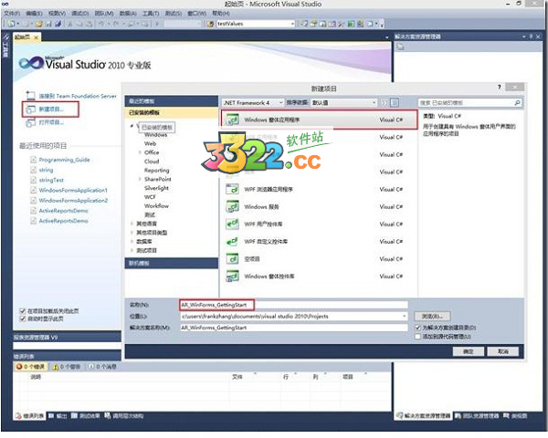
Task: Enable 添加到源代码管理 checkbox
Action: coord(417,337)
